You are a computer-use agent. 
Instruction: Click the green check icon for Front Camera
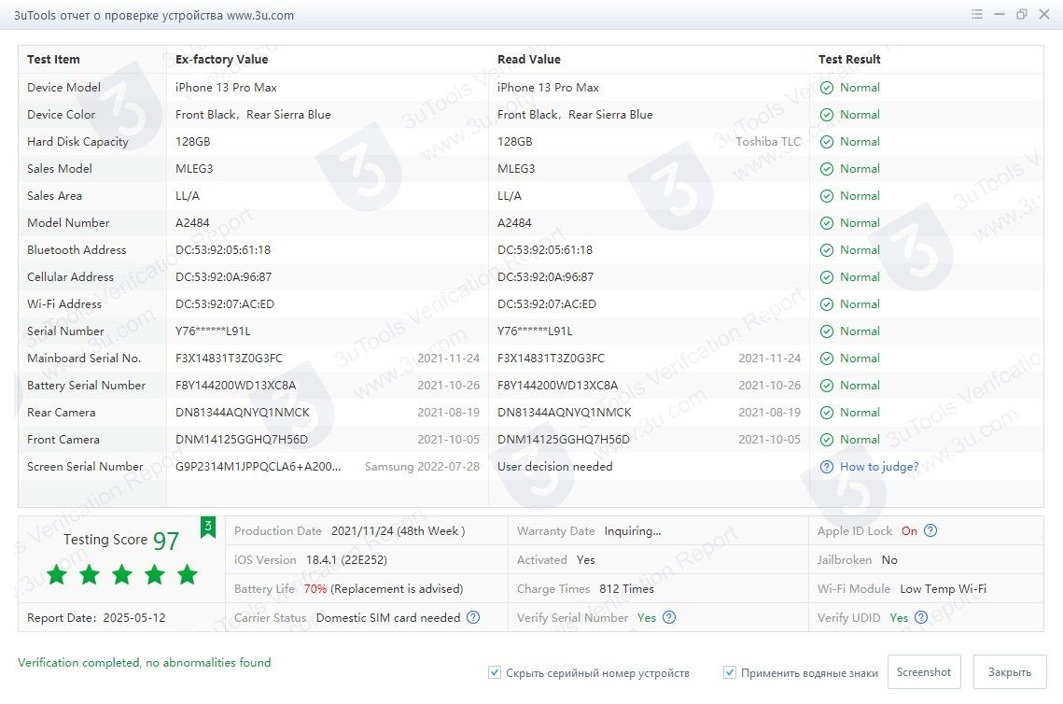tap(826, 440)
